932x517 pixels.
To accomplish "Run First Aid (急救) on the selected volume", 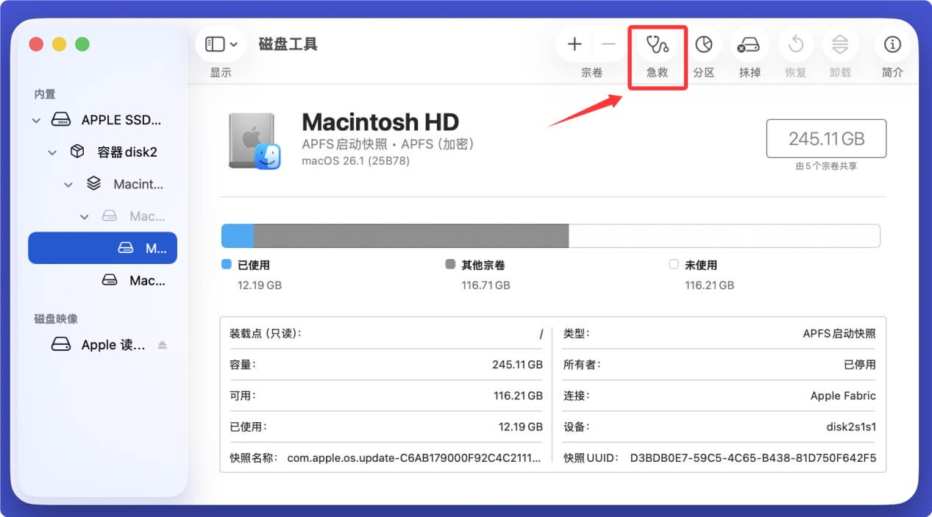I will coord(658,44).
